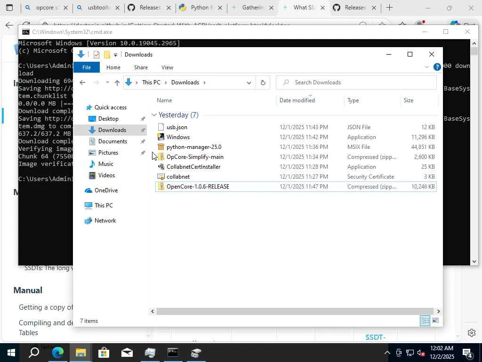Click cmd window scroll down arrow
The height and width of the screenshot is (362, 482).
point(474,262)
